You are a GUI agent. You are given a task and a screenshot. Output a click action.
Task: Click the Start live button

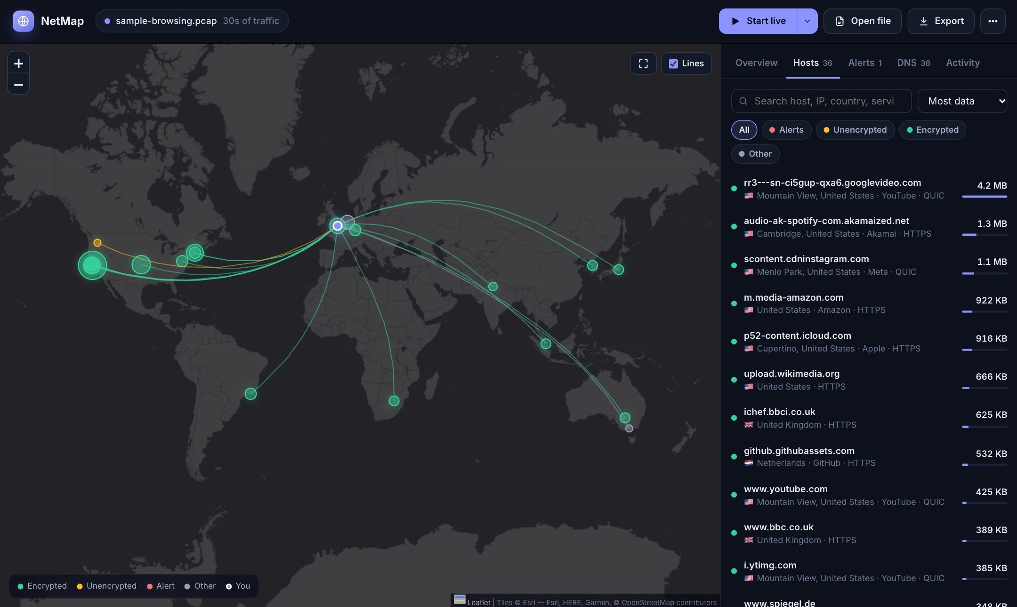(x=758, y=21)
